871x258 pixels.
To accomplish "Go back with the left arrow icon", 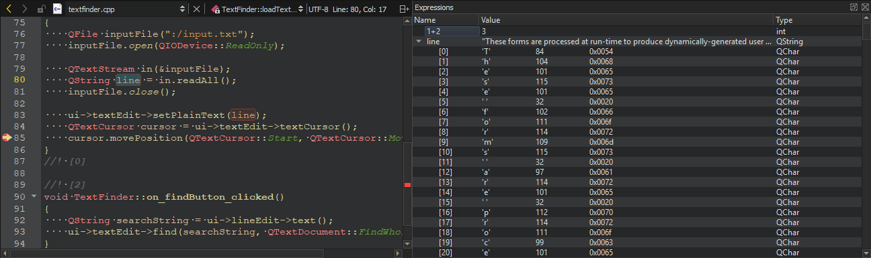I will click(9, 9).
